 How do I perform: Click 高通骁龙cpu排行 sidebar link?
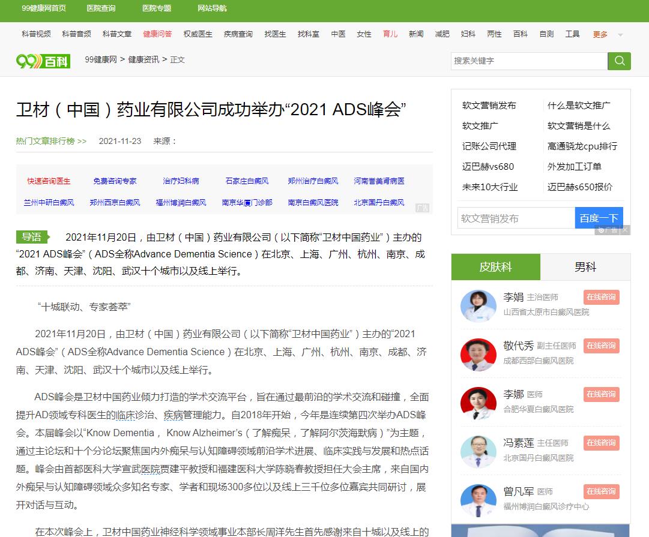click(582, 146)
